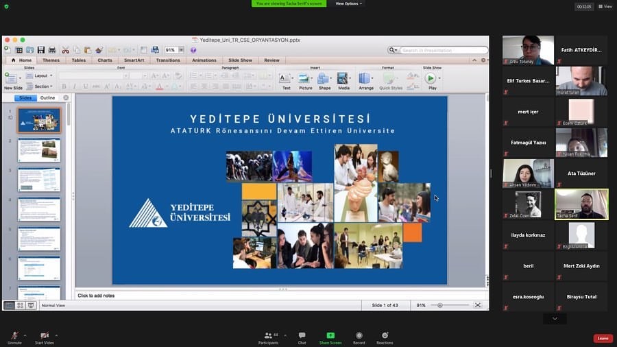
Task: Click the Save floppy disk icon
Action: 41,50
